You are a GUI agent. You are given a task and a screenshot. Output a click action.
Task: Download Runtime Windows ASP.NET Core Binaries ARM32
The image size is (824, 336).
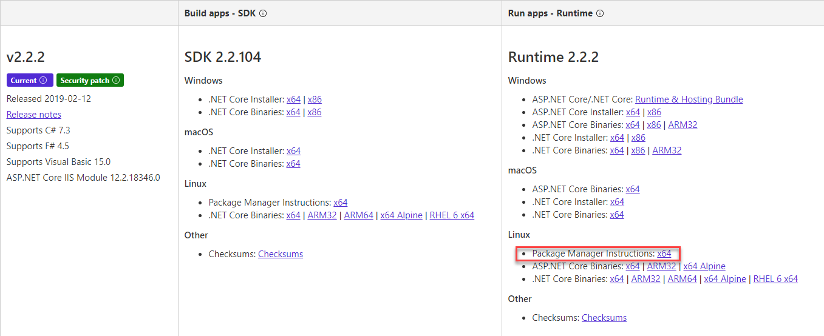[x=683, y=125]
